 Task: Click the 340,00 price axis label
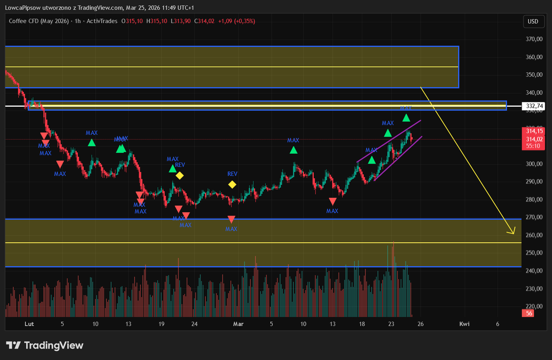[534, 93]
